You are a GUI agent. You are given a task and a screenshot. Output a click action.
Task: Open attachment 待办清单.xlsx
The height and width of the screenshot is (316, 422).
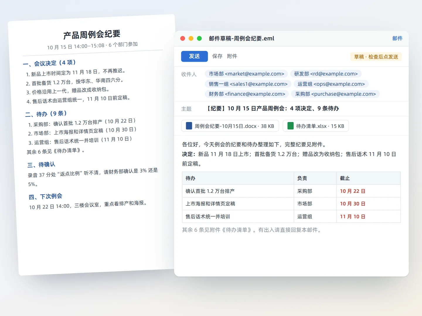[316, 126]
